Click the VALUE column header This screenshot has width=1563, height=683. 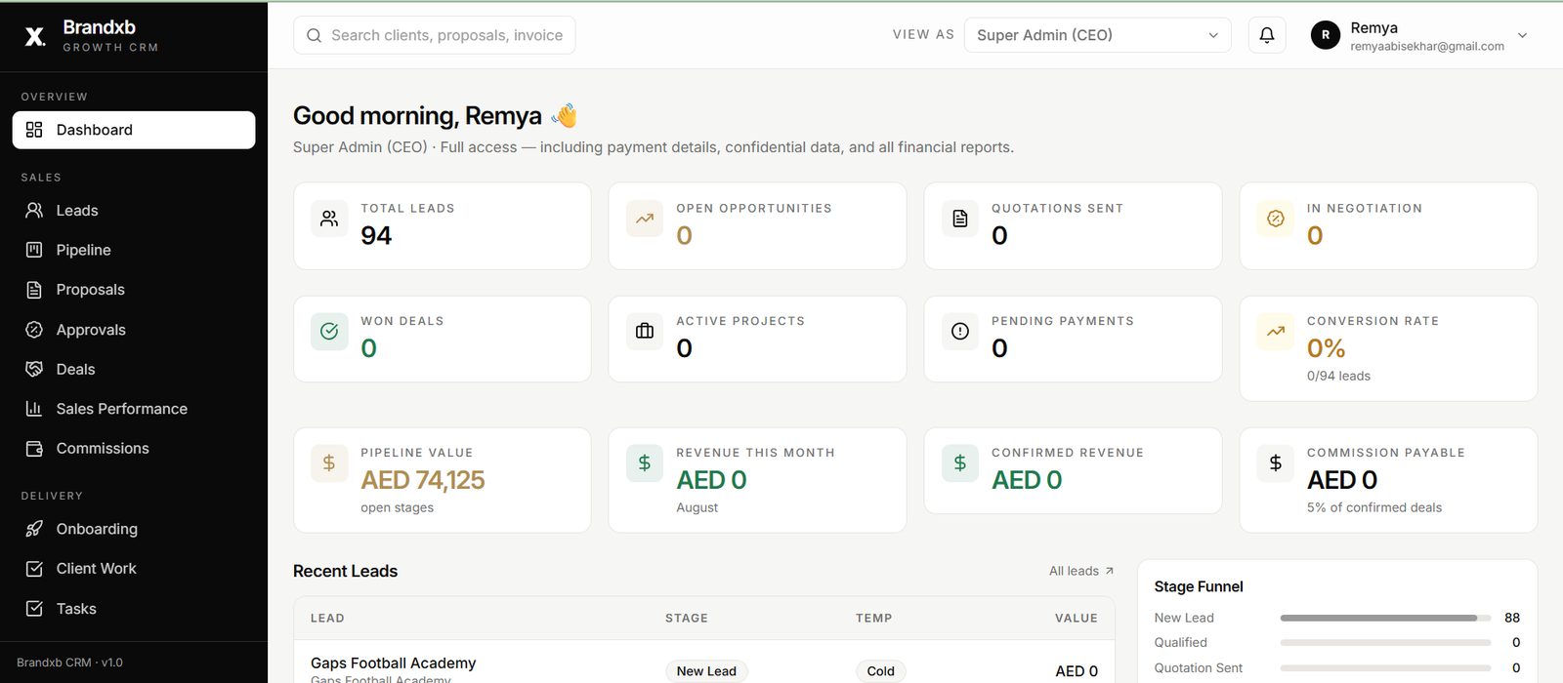click(x=1077, y=619)
